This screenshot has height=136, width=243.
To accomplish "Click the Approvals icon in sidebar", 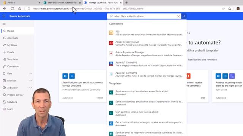I will 4,38.
